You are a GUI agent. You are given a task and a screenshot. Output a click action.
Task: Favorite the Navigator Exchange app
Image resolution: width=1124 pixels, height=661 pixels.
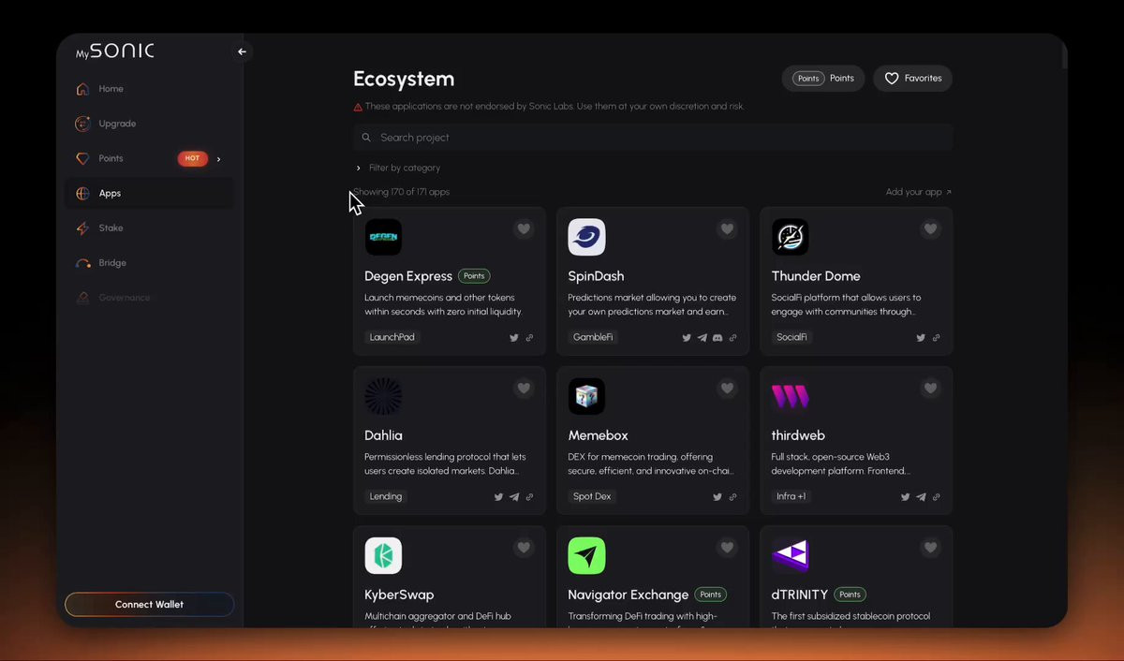coord(727,547)
